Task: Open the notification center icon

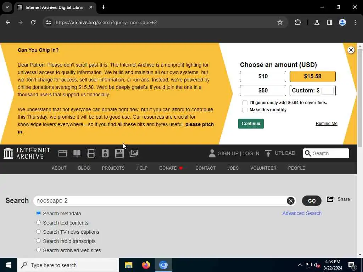Action: pyautogui.click(x=352, y=265)
